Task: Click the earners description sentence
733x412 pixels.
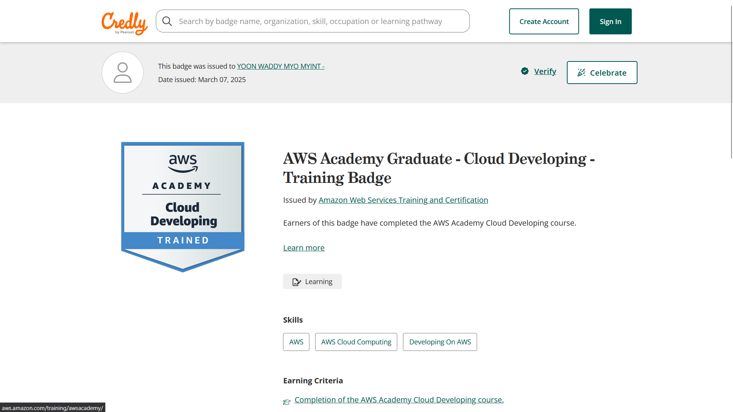Action: (430, 223)
